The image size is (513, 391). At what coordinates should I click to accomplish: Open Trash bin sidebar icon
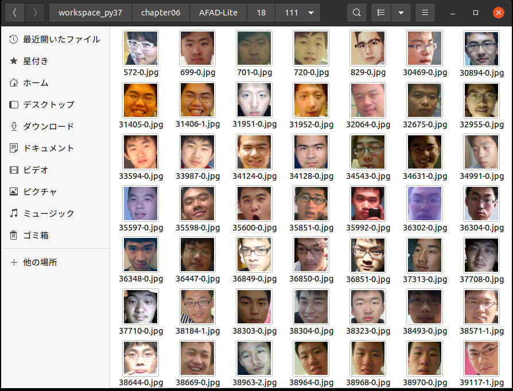(x=13, y=235)
